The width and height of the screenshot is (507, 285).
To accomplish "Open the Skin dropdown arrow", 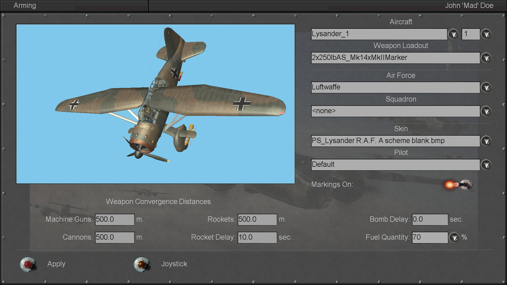I will [x=486, y=141].
